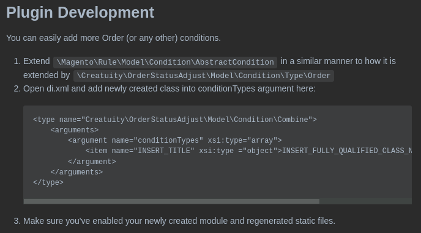Screen dimensions: 421x233
Task: Click the scrollbar track right of thumb
Action: (x=365, y=201)
